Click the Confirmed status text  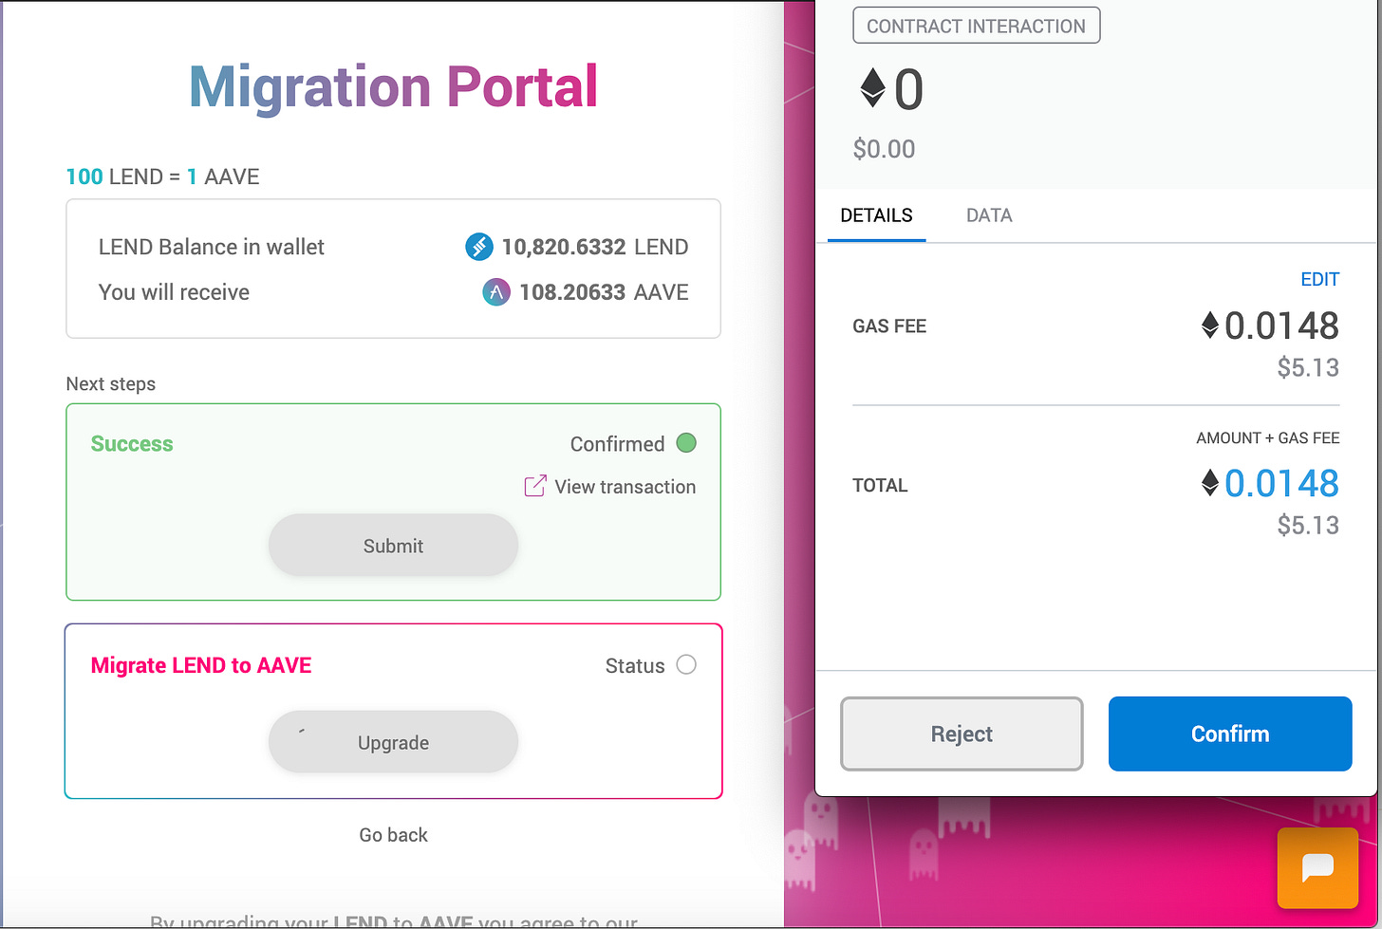point(617,444)
